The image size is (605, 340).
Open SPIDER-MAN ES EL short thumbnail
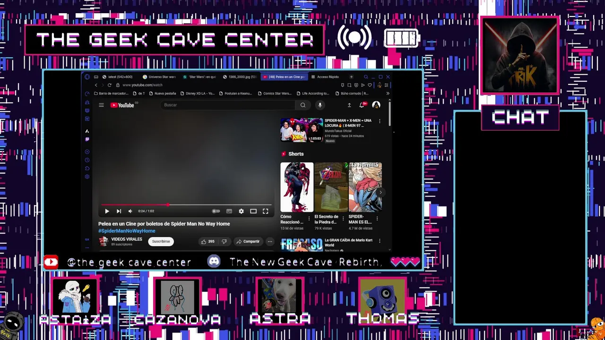[365, 187]
